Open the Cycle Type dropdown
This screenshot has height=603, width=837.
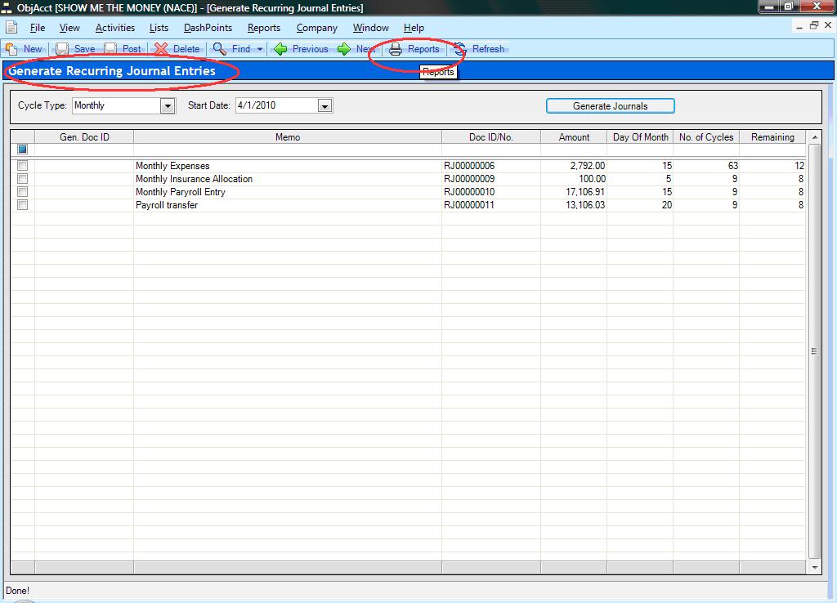(168, 105)
